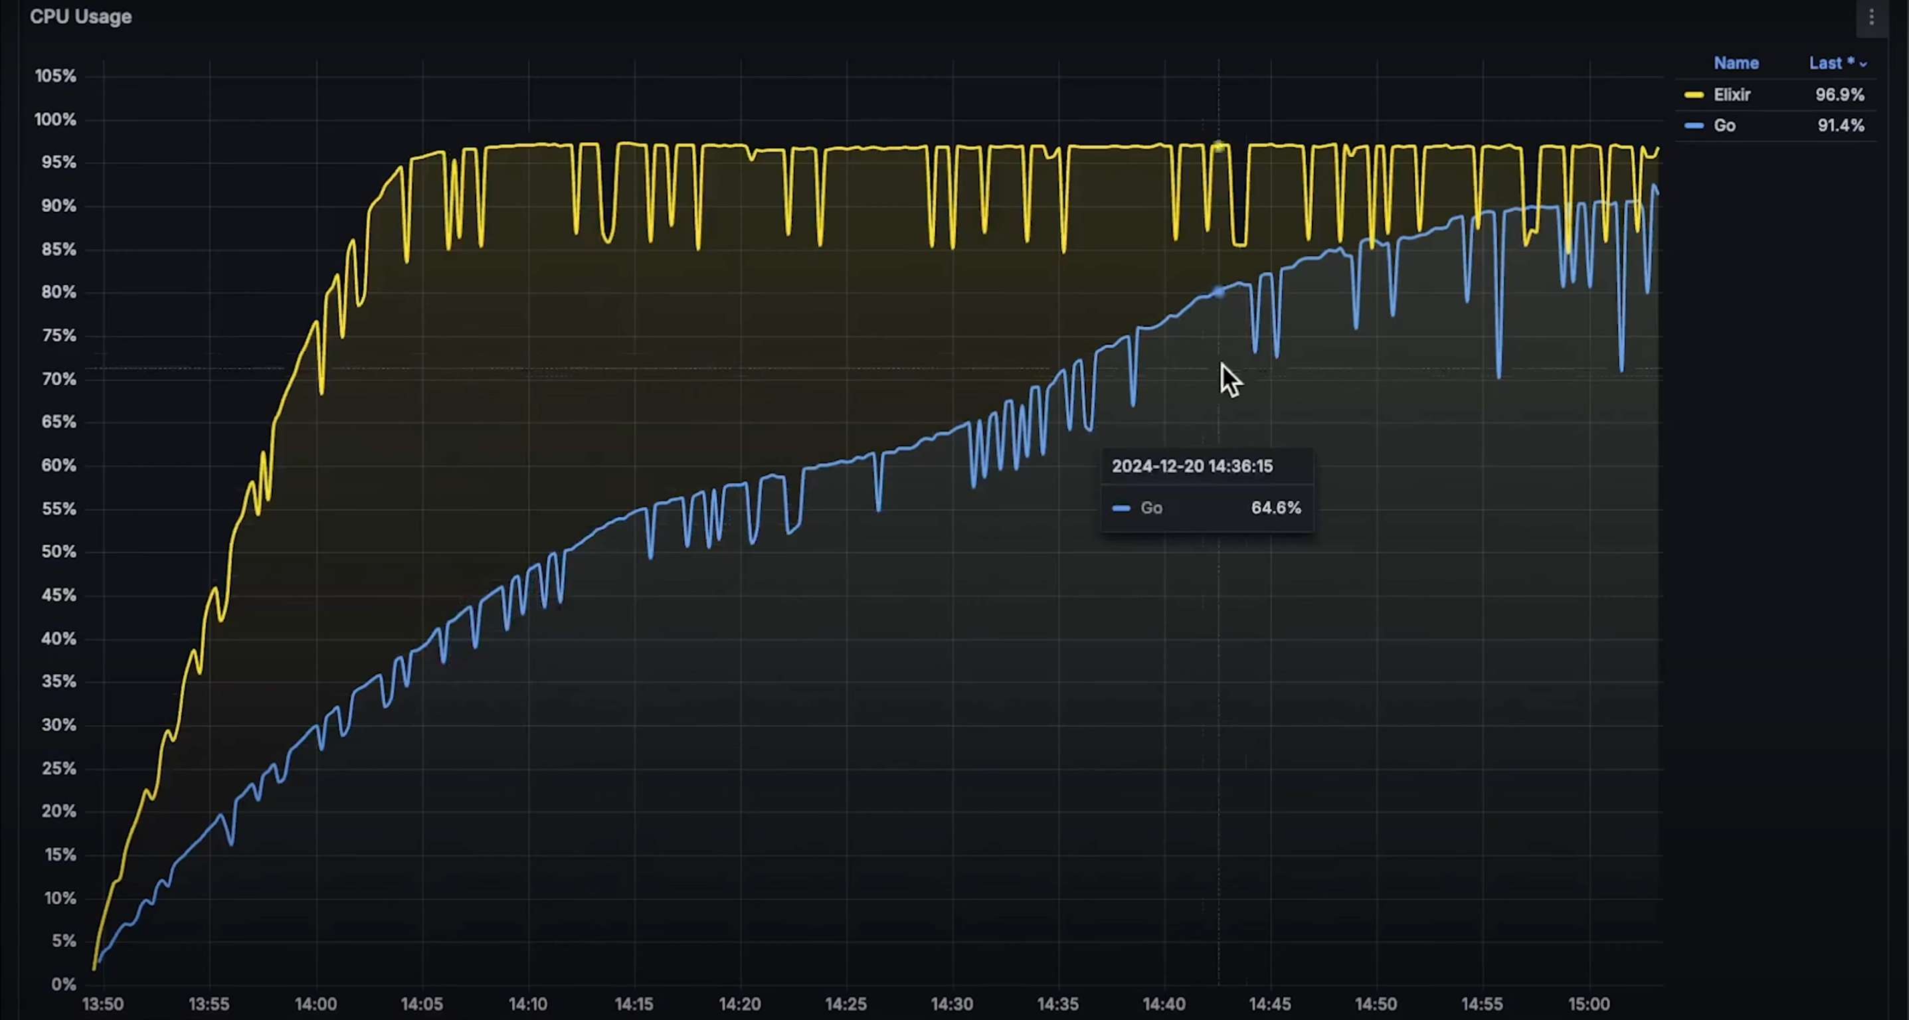Click the 100% y-axis label
1909x1020 pixels.
click(56, 120)
